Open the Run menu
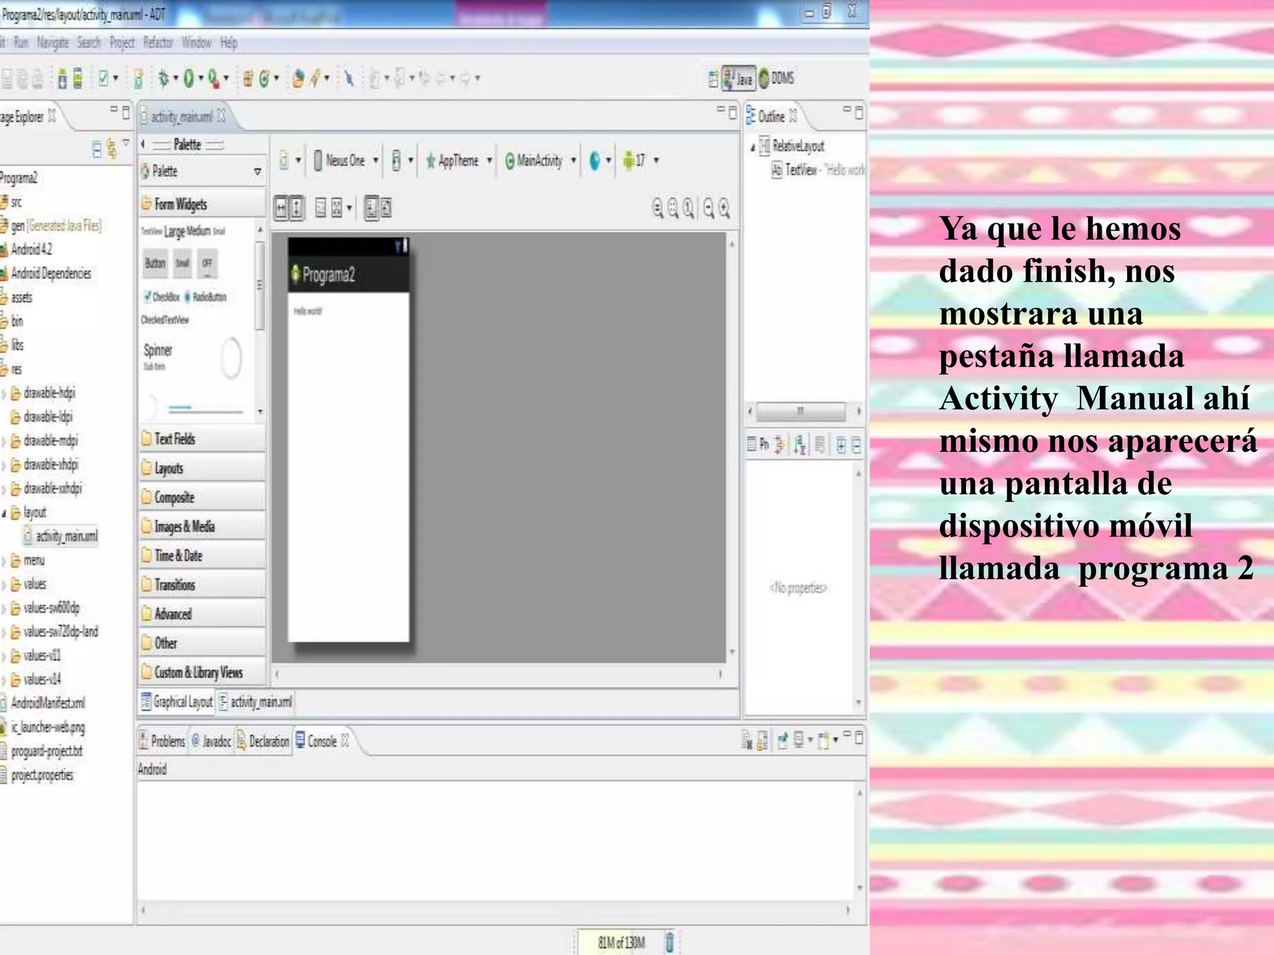The height and width of the screenshot is (955, 1274). [21, 43]
